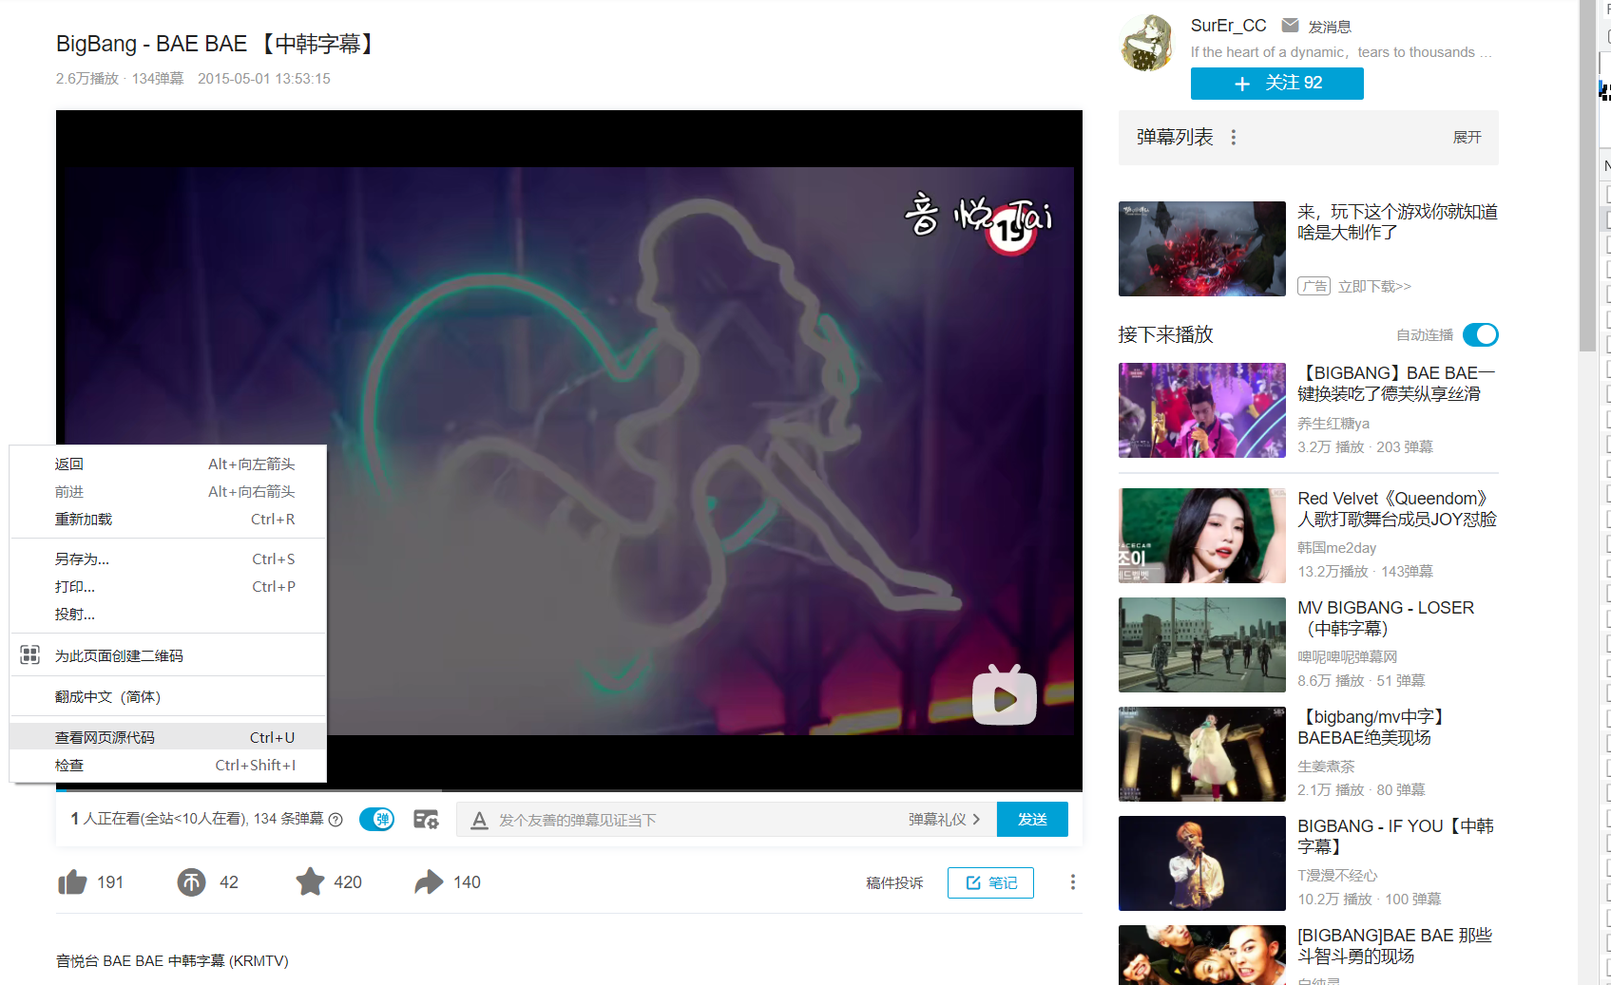
Task: Follow uploader with 关注 92 button
Action: click(x=1276, y=84)
